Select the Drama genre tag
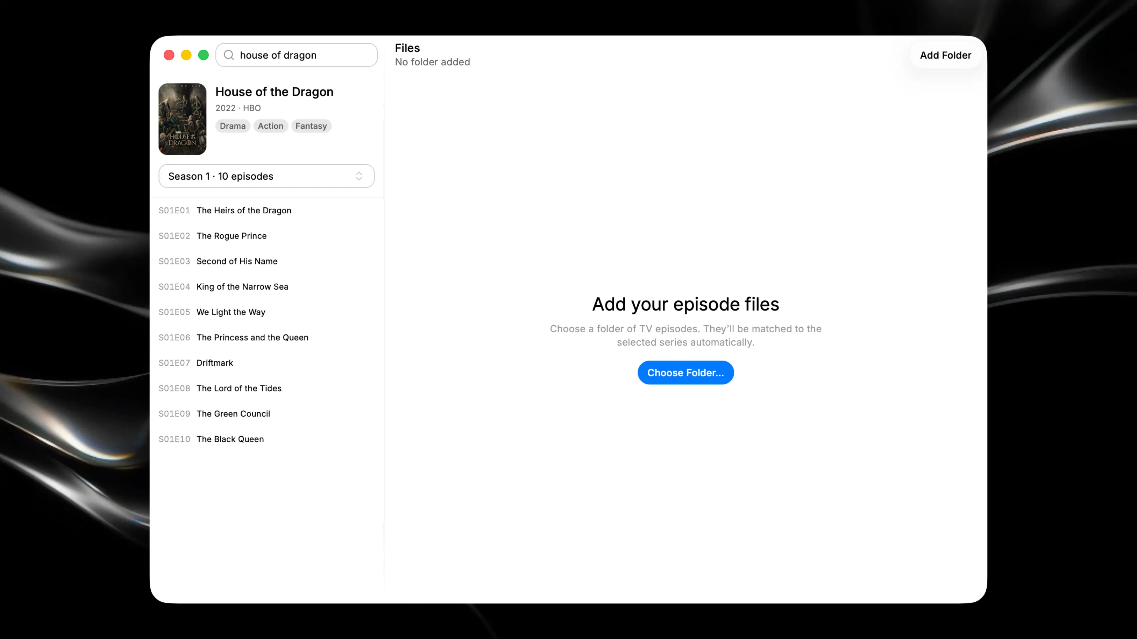Screen dimensions: 1137x639 point(233,126)
